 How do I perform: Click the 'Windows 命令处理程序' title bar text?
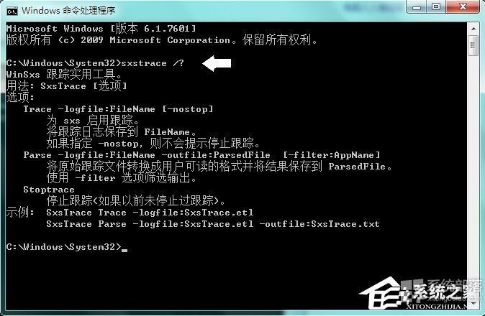[x=68, y=11]
